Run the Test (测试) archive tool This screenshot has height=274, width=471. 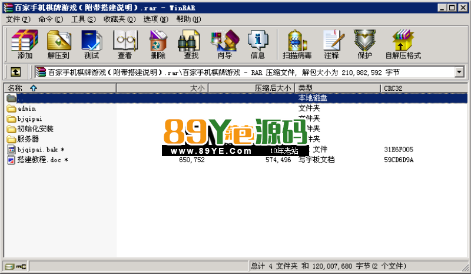click(x=92, y=44)
